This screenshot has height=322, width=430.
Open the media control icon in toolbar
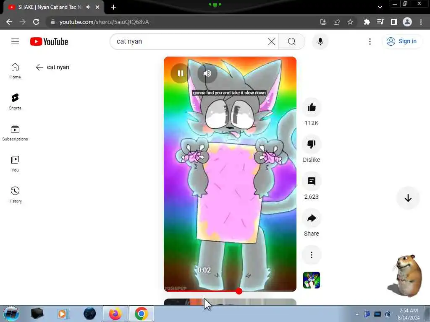pos(380,22)
